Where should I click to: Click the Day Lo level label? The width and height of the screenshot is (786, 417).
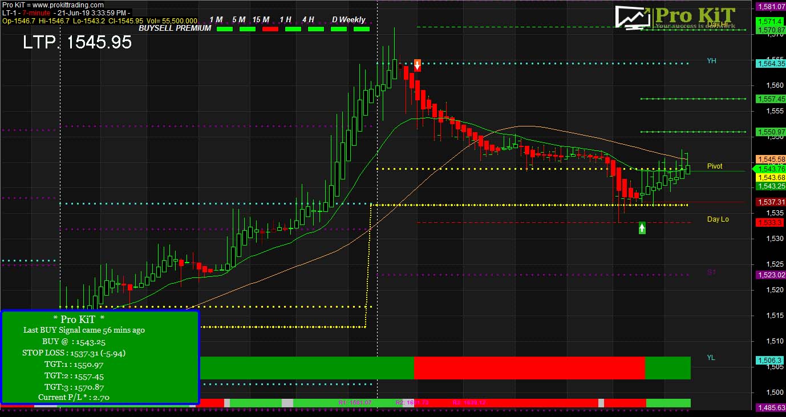(x=718, y=219)
